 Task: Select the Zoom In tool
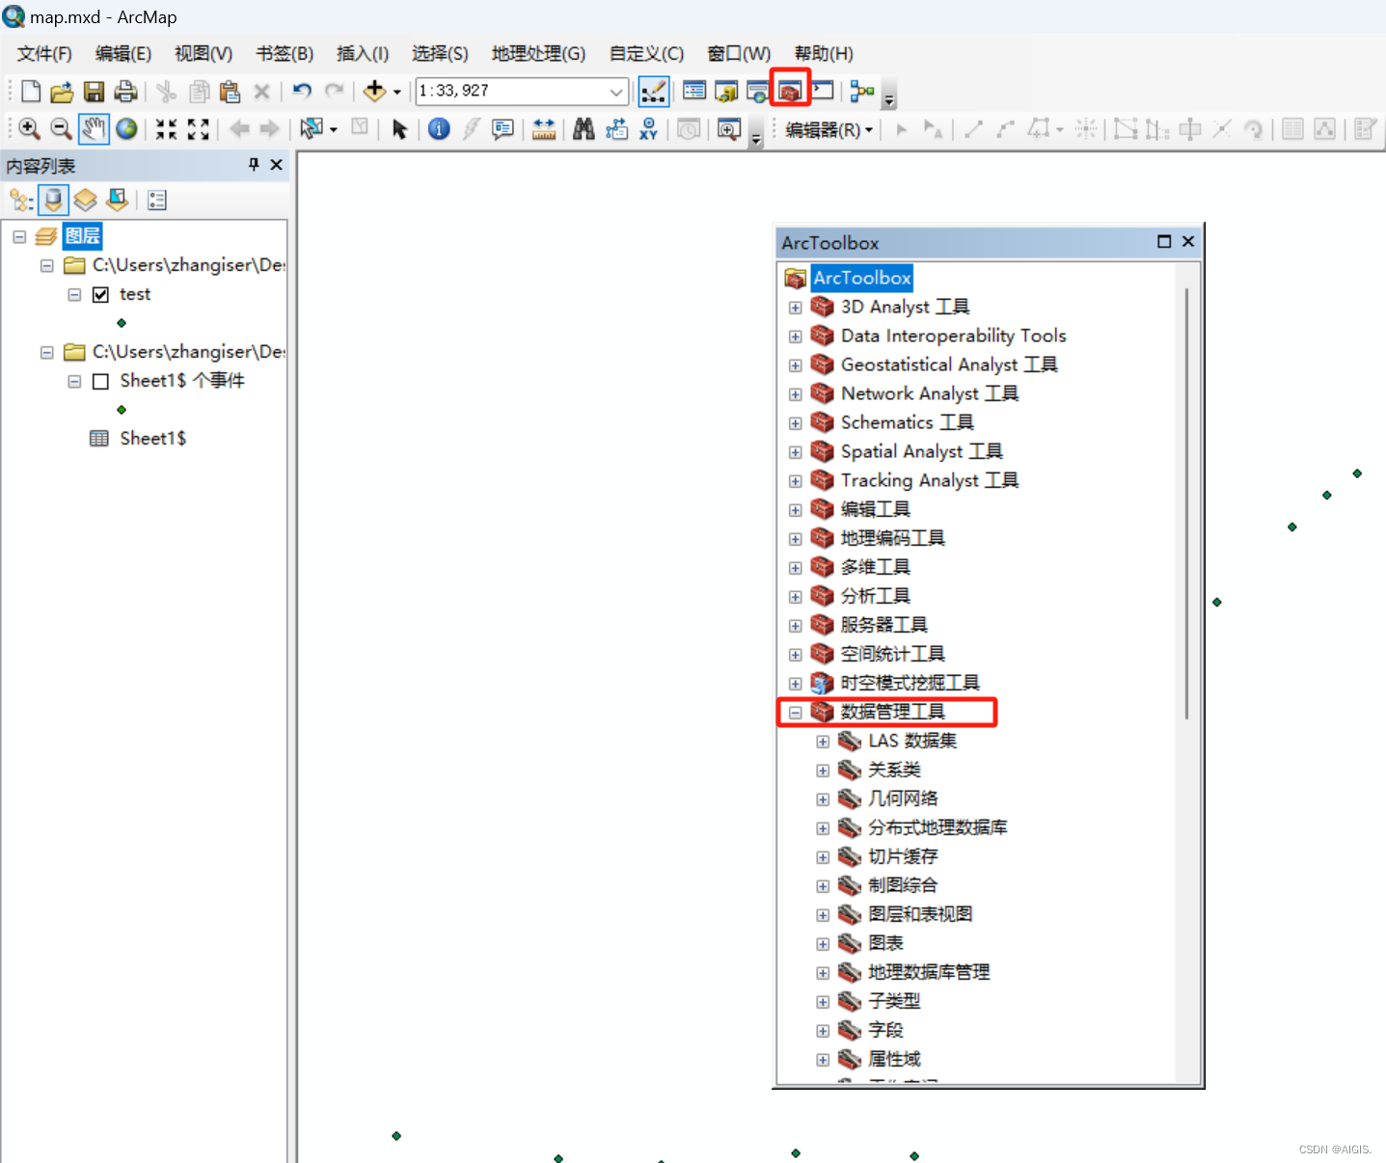click(x=29, y=129)
